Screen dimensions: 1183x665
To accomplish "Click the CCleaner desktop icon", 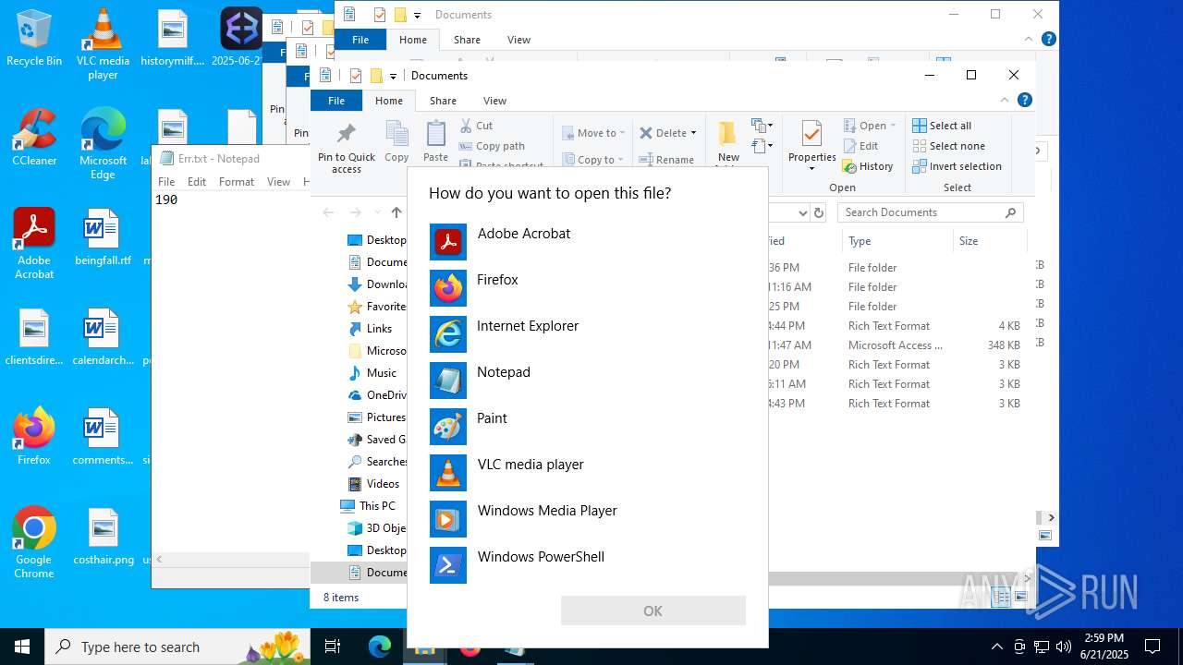I will coord(34,137).
